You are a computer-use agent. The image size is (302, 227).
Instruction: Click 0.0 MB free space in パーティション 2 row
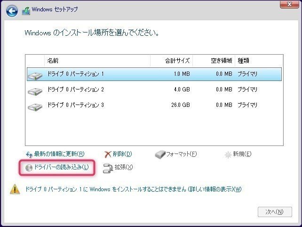224,89
